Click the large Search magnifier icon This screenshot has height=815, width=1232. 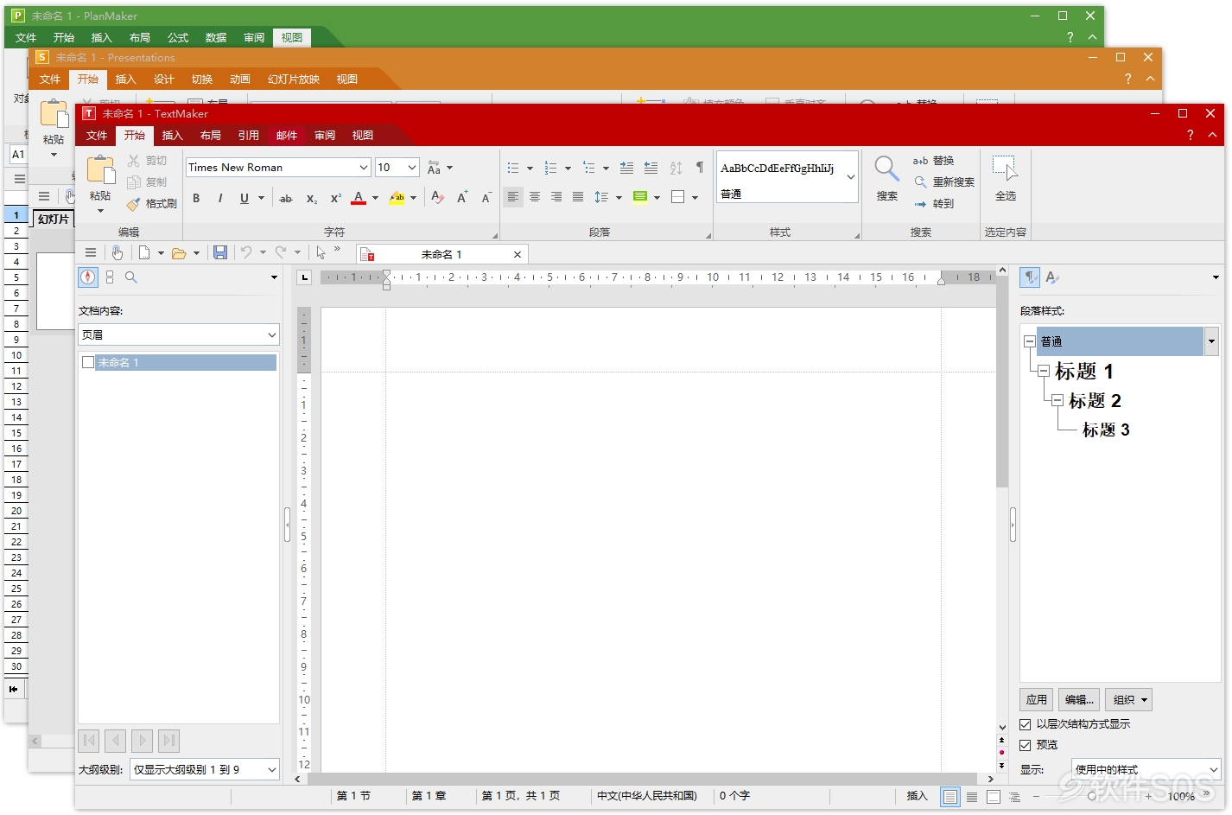(x=886, y=169)
